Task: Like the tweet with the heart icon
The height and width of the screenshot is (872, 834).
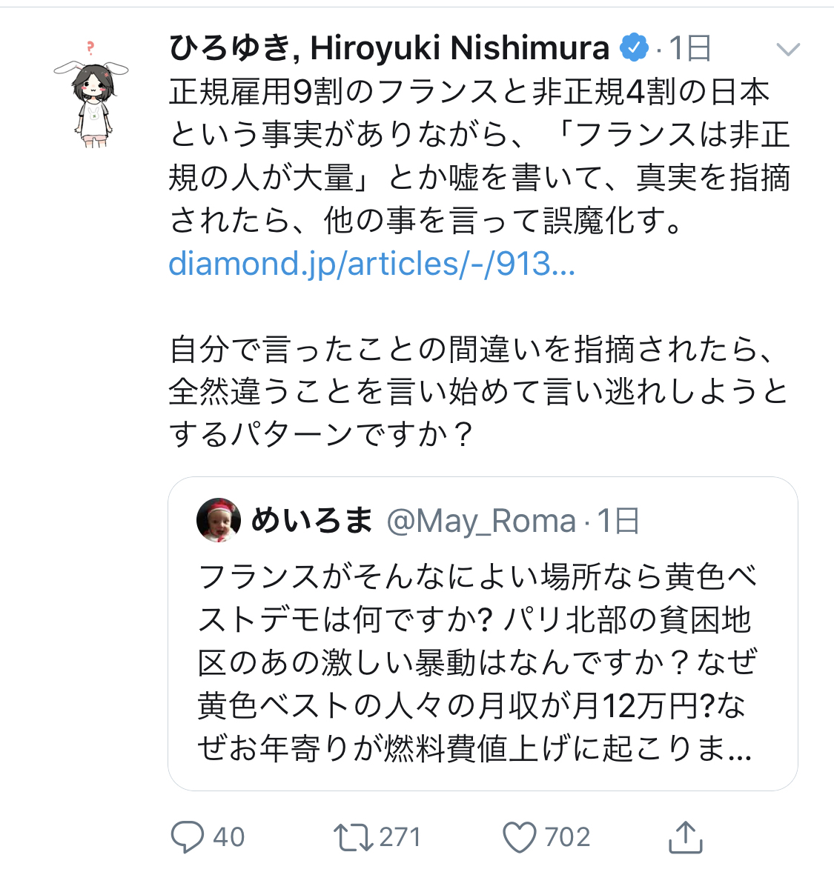Action: (x=519, y=837)
